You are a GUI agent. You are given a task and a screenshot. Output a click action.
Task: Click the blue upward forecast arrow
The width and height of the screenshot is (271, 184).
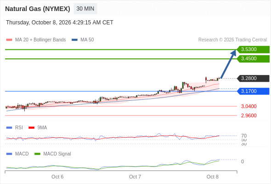[228, 64]
